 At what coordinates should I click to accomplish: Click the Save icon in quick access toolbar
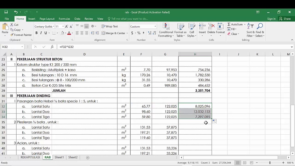coord(6,12)
